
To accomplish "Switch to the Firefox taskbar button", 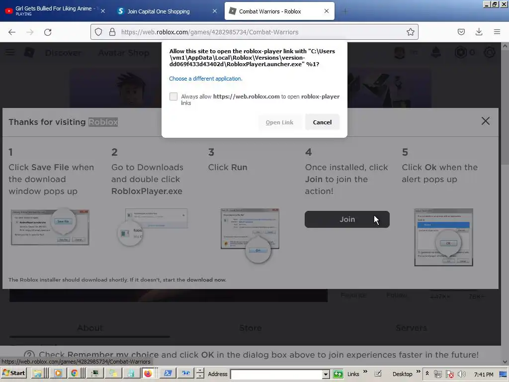I will (x=148, y=374).
